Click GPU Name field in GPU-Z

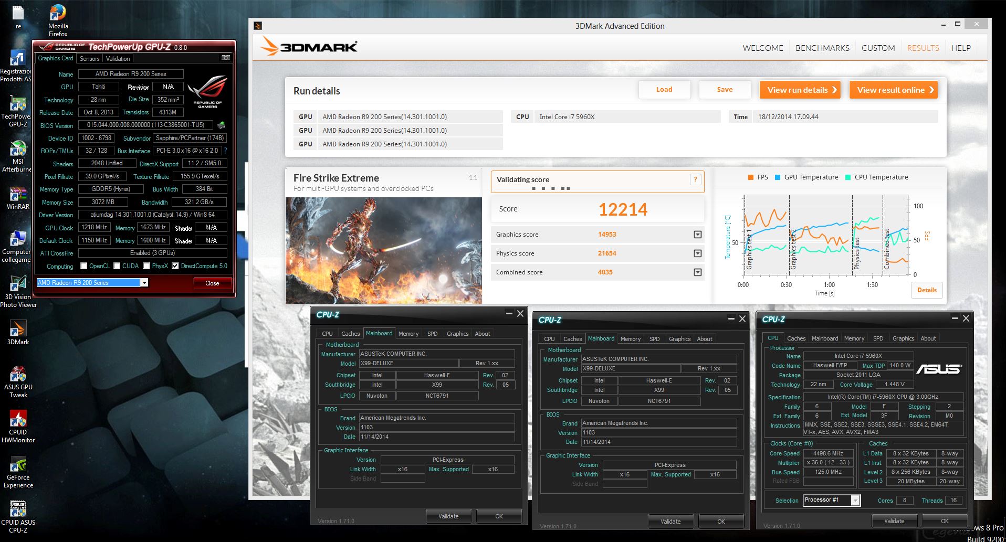(131, 74)
